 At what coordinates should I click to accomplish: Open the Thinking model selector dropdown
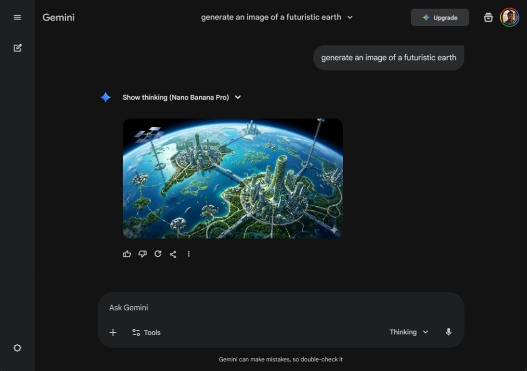(409, 332)
